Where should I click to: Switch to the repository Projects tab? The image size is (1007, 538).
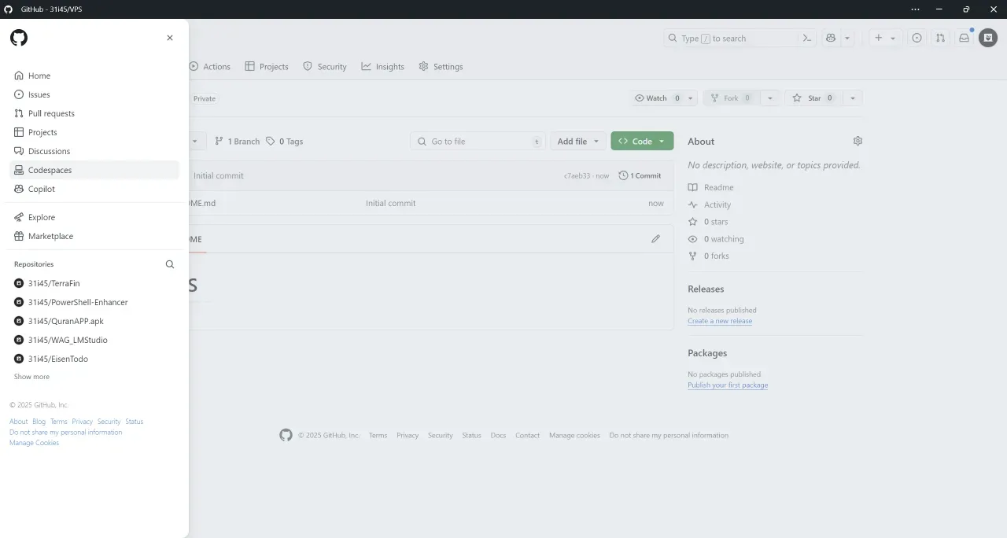click(x=267, y=67)
